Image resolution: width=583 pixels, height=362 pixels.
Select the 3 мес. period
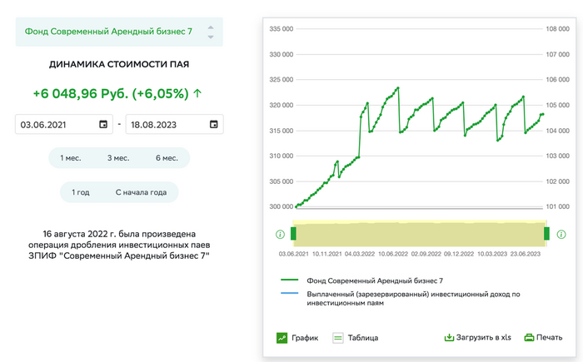[118, 158]
